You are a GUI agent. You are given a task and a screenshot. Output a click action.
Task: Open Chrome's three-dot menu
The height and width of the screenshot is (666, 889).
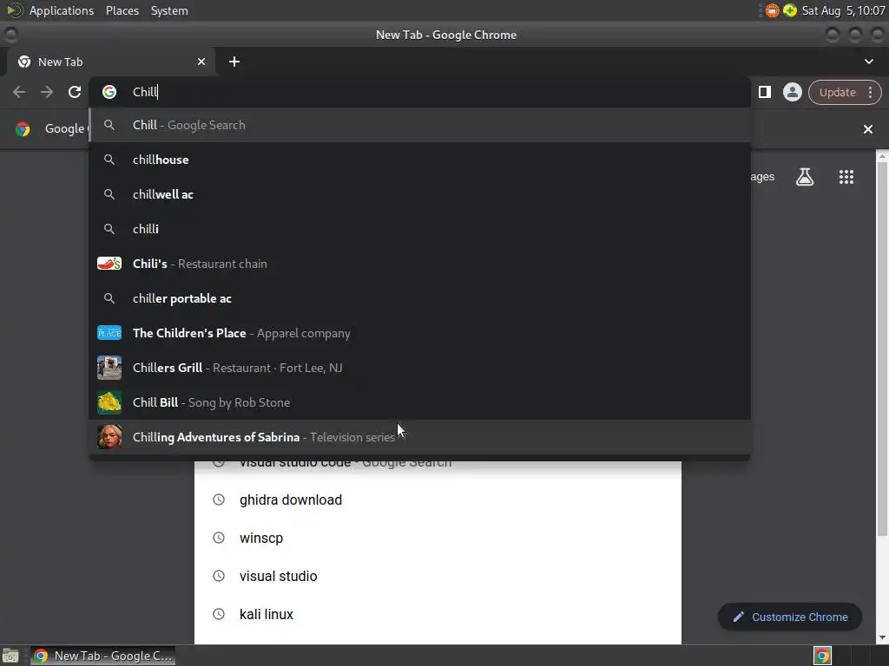(870, 92)
